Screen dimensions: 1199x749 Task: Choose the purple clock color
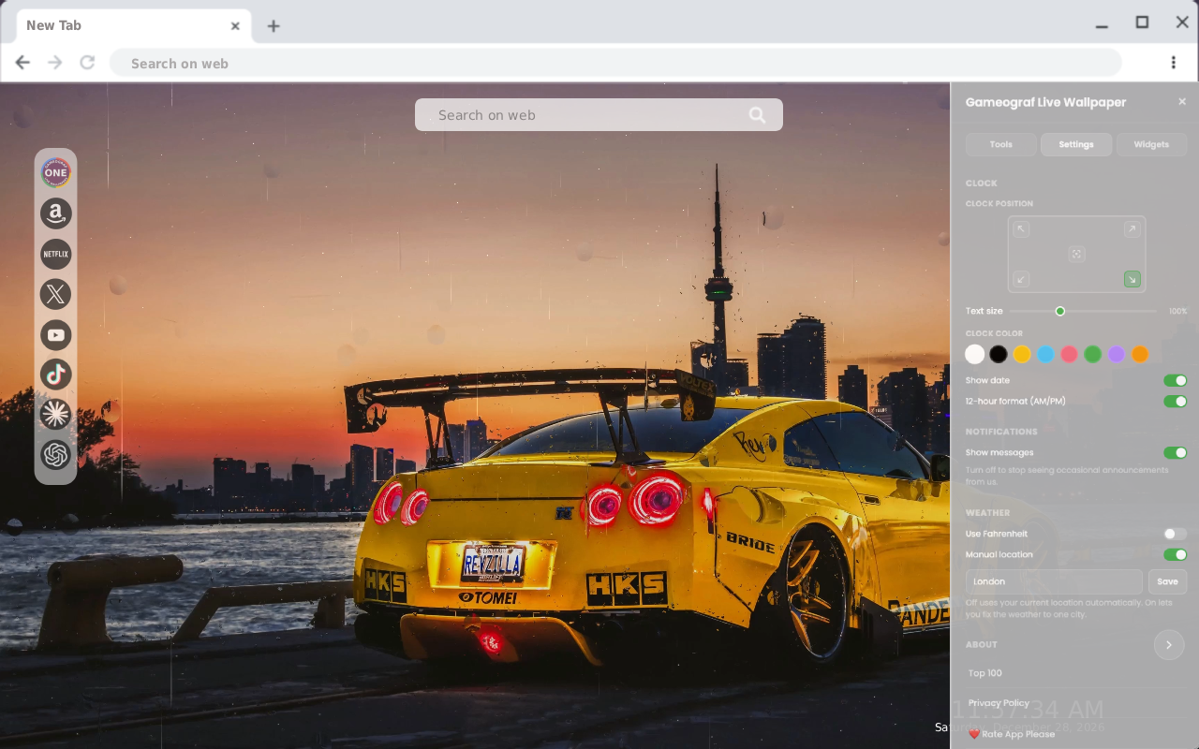click(x=1116, y=354)
